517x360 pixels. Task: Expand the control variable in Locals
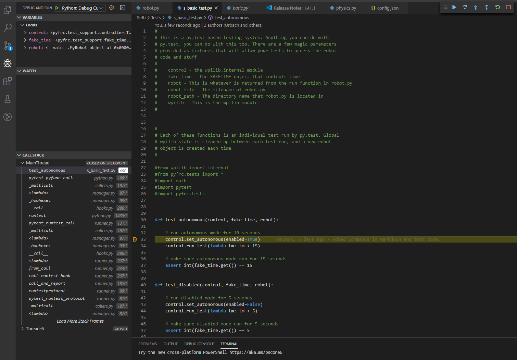(x=25, y=33)
